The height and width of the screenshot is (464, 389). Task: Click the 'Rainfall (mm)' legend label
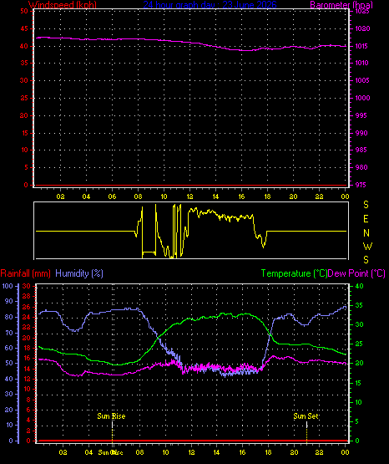point(25,273)
